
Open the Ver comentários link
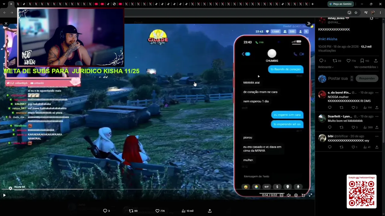[x=366, y=67]
